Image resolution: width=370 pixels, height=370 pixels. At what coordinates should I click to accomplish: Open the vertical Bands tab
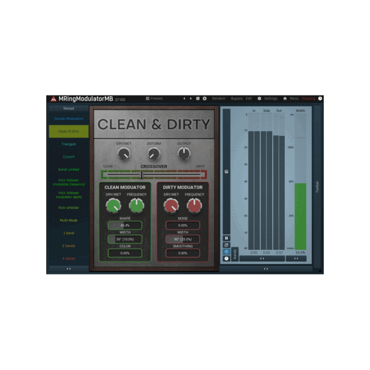click(x=234, y=254)
